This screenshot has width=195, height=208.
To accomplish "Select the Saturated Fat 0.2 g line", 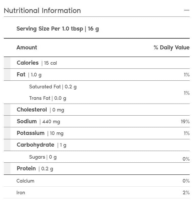I will click(53, 87).
